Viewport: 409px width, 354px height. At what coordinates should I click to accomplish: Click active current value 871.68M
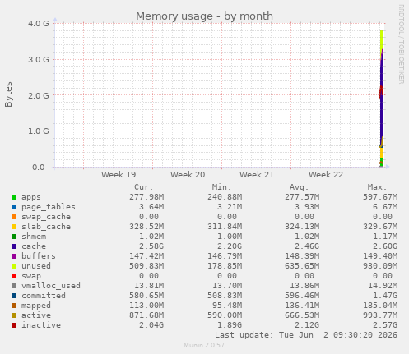146,315
